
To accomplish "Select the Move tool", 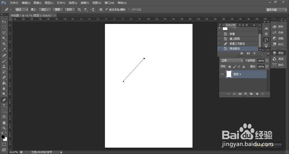I will click(4, 22).
